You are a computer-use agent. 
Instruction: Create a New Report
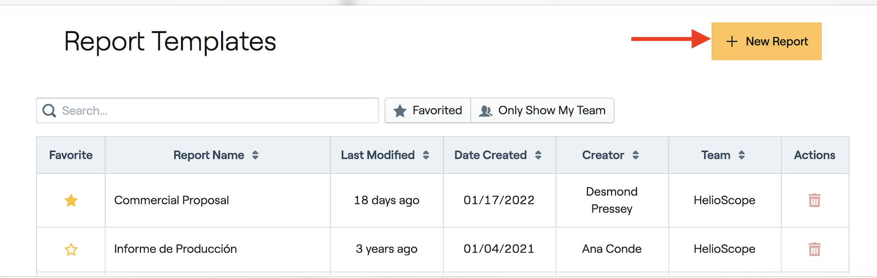(x=766, y=41)
